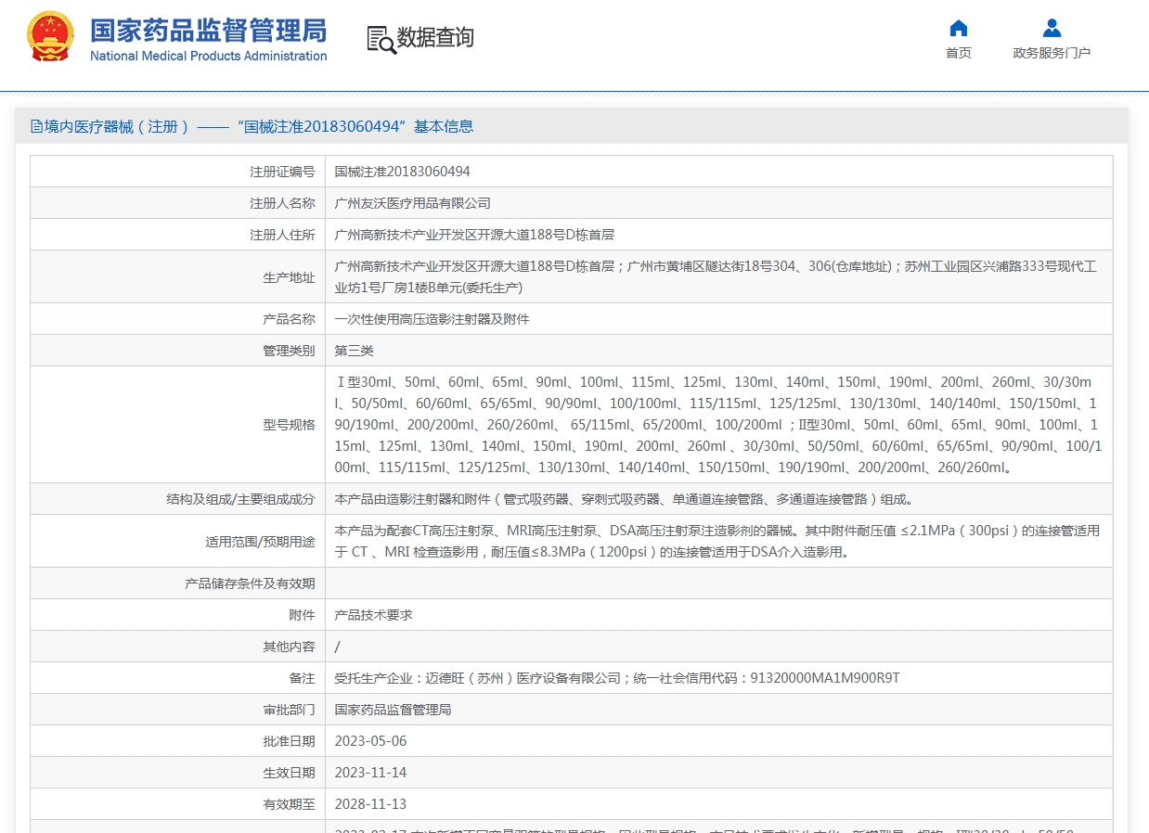Image resolution: width=1149 pixels, height=833 pixels.
Task: Select composition text 本产品由造影注射器和附件
Action: tap(625, 499)
